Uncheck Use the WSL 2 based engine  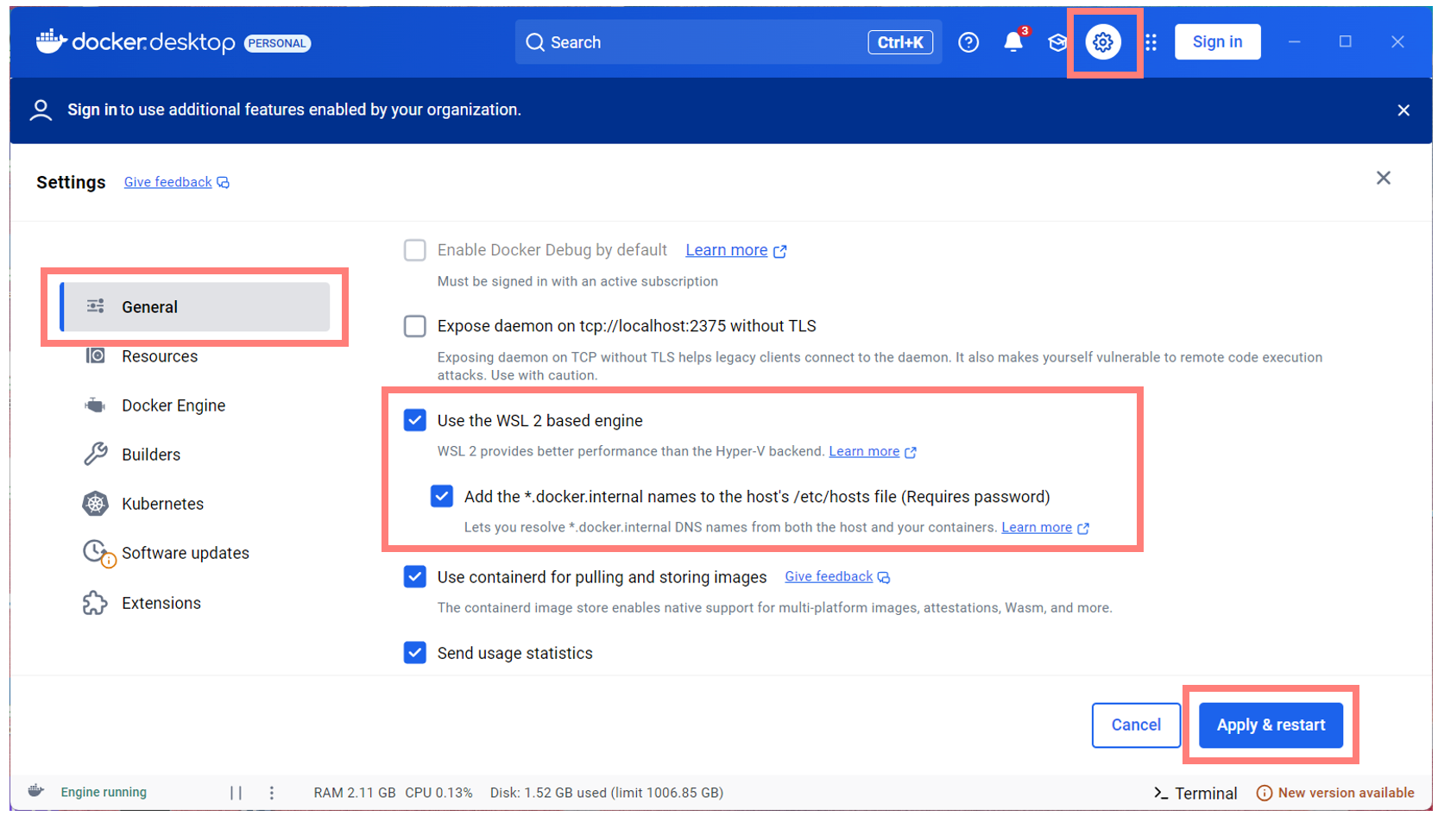click(415, 420)
